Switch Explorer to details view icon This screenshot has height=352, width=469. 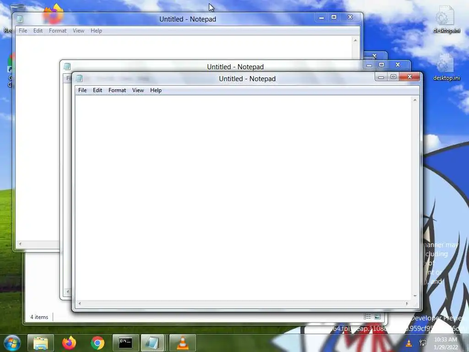point(367,317)
